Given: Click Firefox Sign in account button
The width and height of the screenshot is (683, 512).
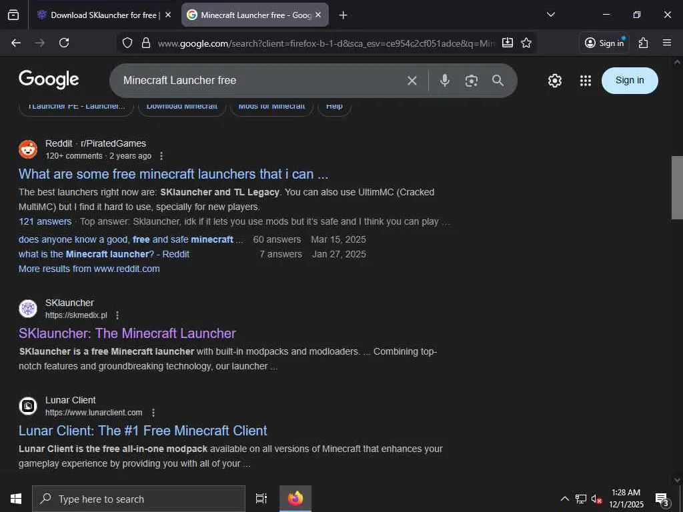Looking at the screenshot, I should point(604,43).
